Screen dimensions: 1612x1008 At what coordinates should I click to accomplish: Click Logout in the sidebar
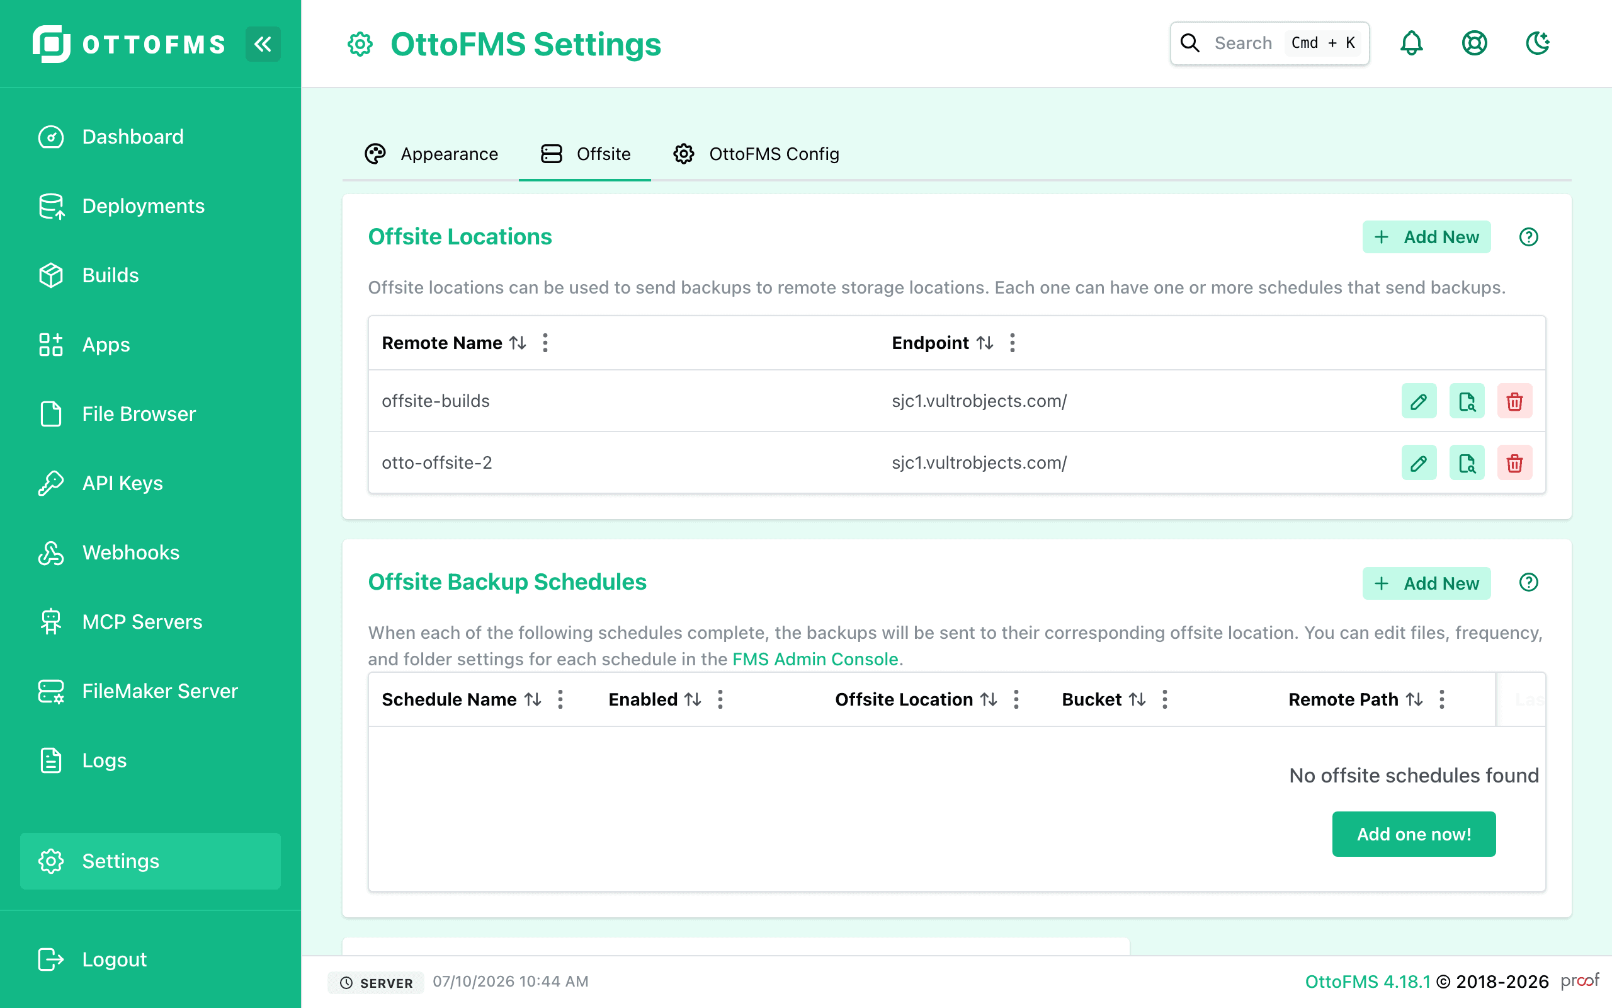150,959
